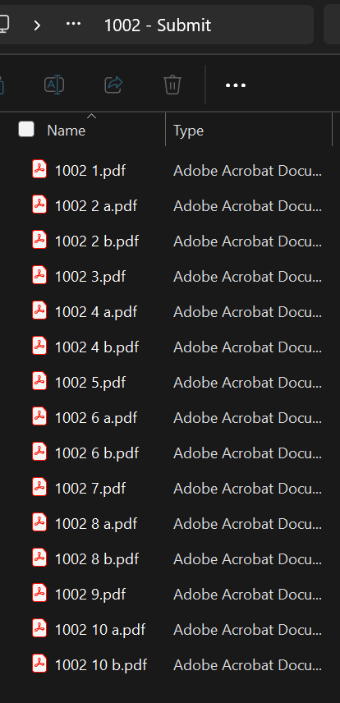Image resolution: width=340 pixels, height=703 pixels.
Task: Click Type cell of 1002 9.pdf
Action: coord(247,595)
